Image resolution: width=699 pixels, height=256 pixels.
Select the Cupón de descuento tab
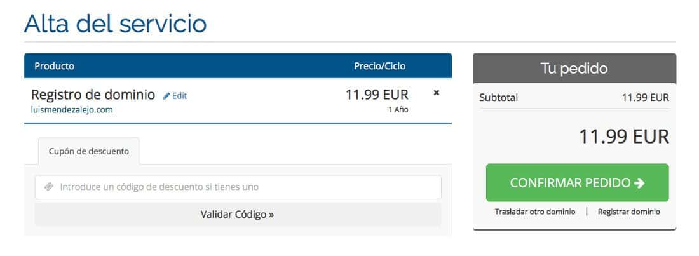[x=89, y=151]
